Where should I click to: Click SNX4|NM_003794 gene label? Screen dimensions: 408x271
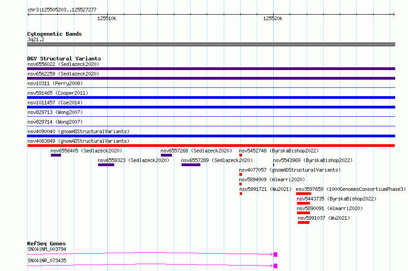(x=47, y=249)
